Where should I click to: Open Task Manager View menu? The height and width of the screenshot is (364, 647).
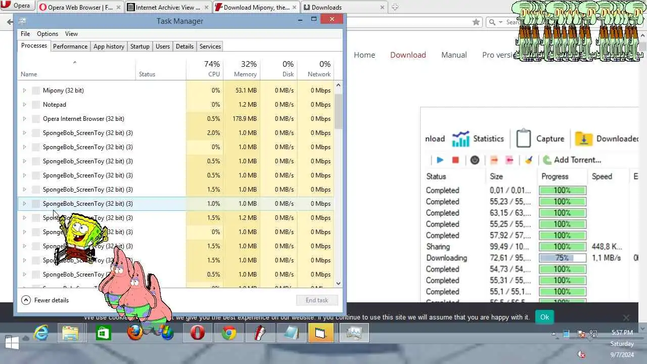[71, 34]
